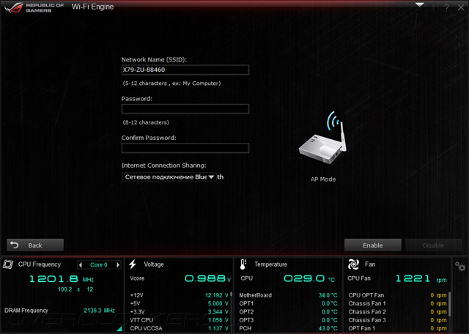This screenshot has width=469, height=334.
Task: Select next core with right arrow
Action: coord(118,265)
